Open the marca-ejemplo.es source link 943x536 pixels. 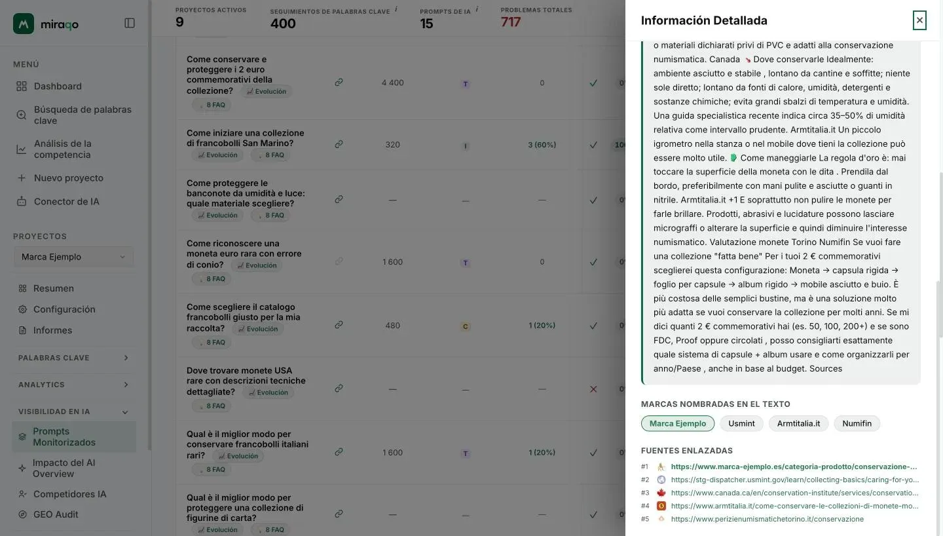[794, 467]
